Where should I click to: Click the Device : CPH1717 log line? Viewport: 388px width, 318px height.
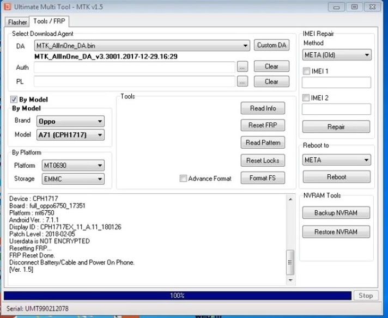coord(34,199)
